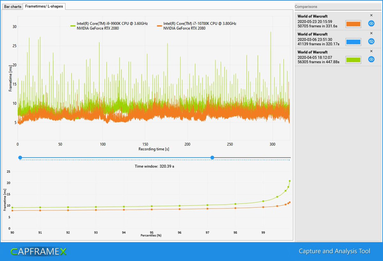Viewport: 383px width, 261px height.
Task: Click the Capture and Analysis Tool text
Action: (334, 251)
